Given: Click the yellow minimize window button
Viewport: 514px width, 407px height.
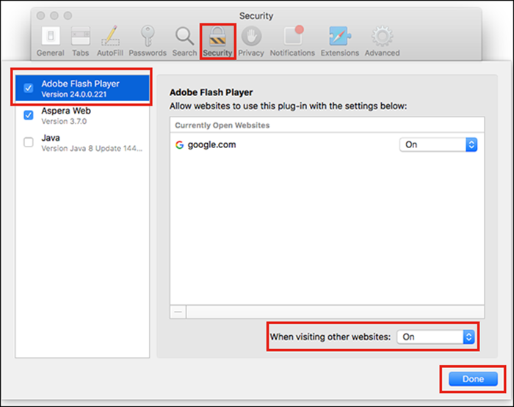Looking at the screenshot, I should (x=54, y=15).
